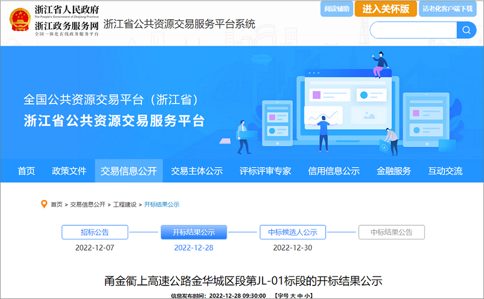Screen dimensions: 484x299
Task: Open the 评标评审专家 navigation item
Action: point(265,171)
